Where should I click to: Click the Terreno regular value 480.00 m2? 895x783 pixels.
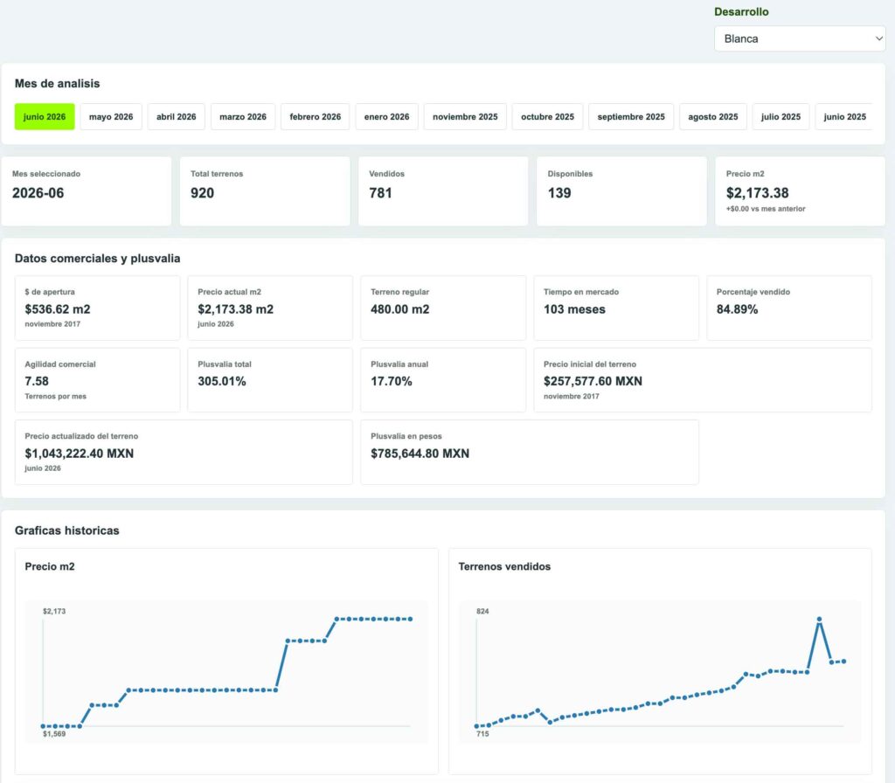(x=399, y=309)
